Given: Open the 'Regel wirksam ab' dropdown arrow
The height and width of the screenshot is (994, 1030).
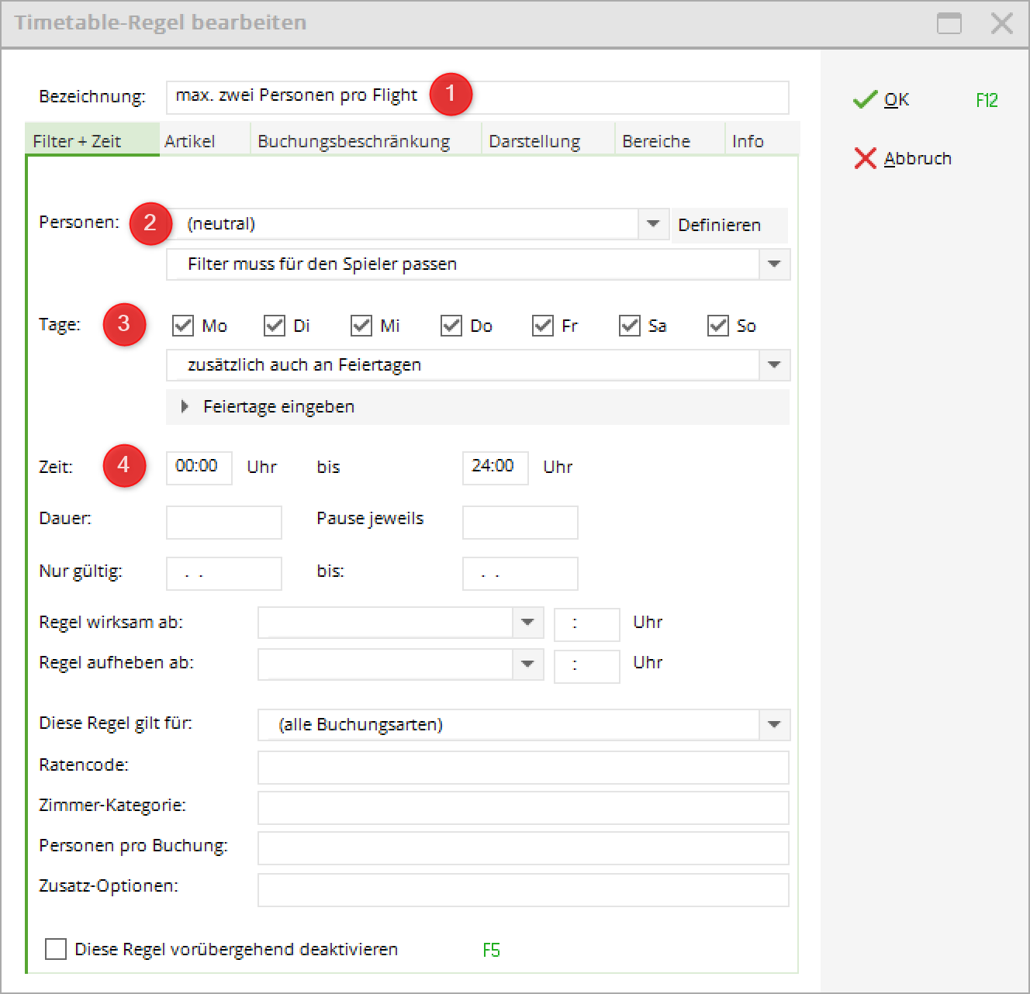Looking at the screenshot, I should 527,623.
